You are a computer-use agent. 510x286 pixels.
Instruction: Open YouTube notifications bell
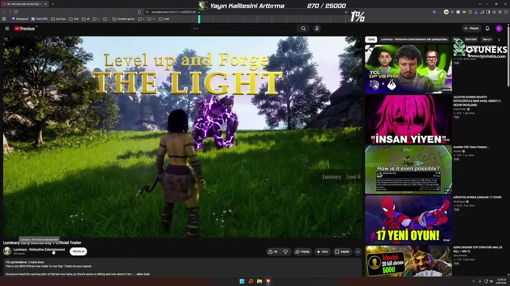[487, 28]
